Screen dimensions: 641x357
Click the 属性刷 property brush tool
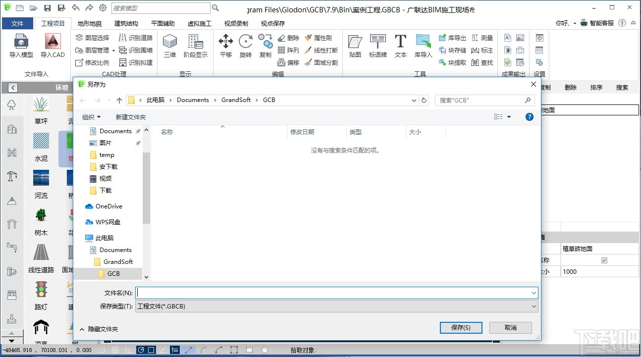click(318, 38)
